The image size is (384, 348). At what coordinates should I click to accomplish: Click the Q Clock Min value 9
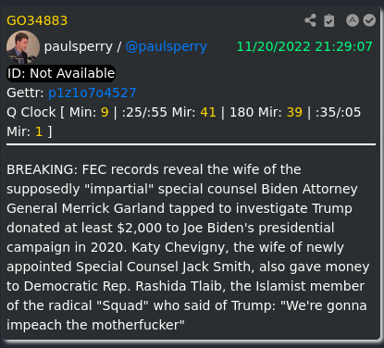[105, 112]
